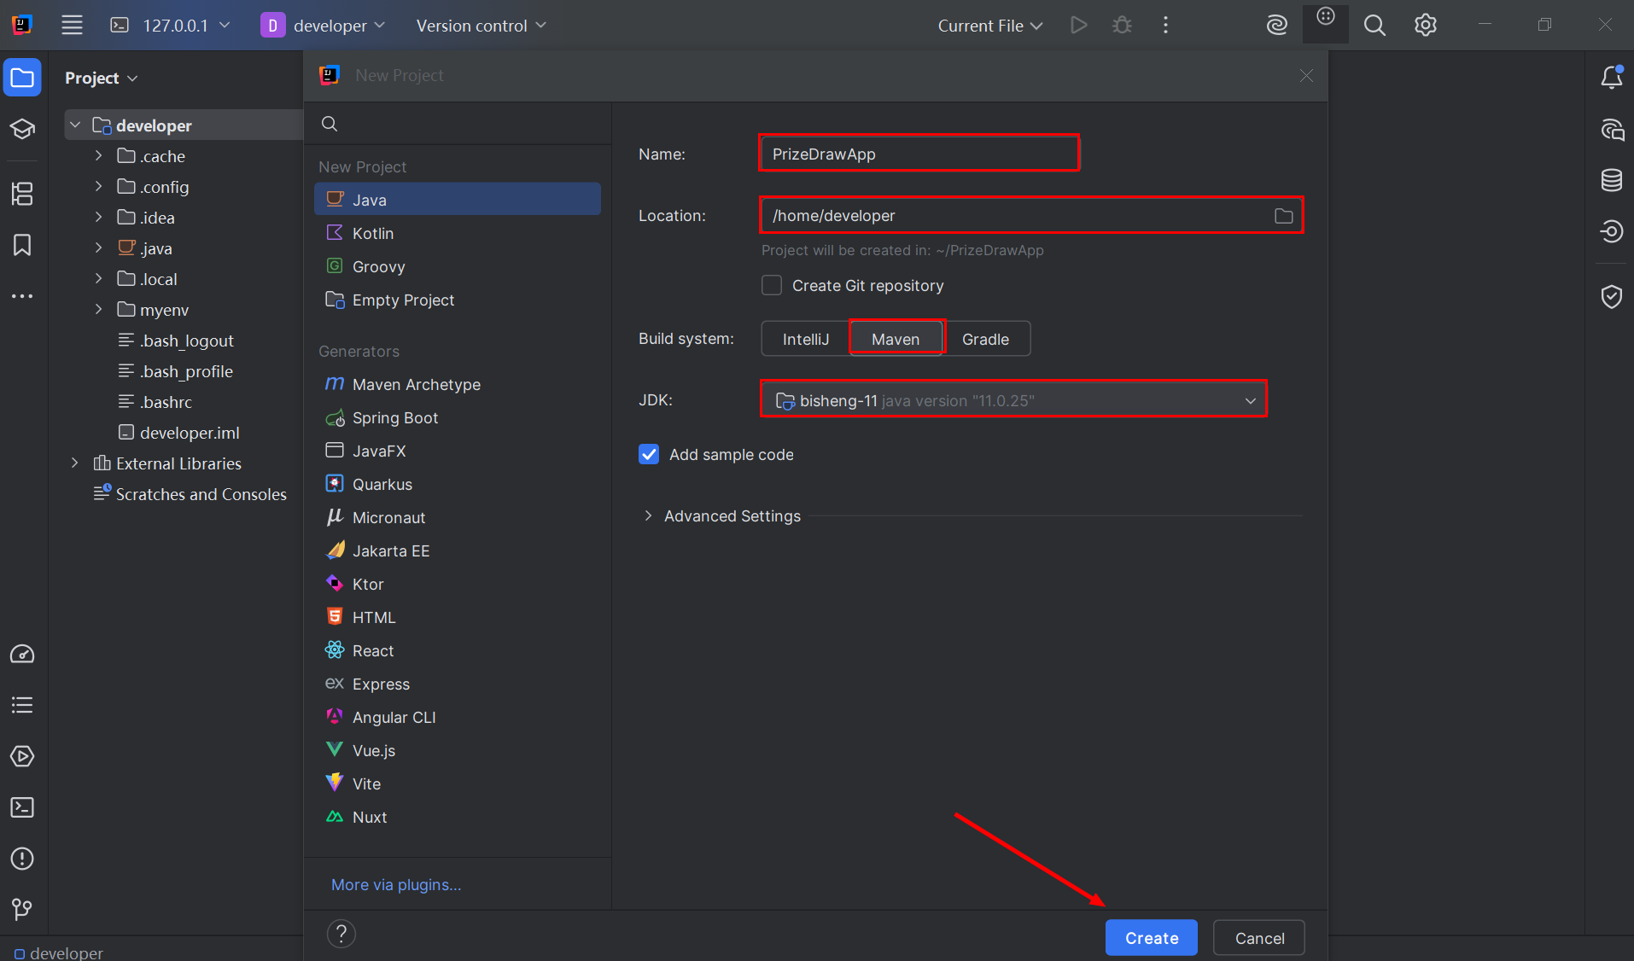
Task: Open the TODO list tool window
Action: tap(22, 706)
